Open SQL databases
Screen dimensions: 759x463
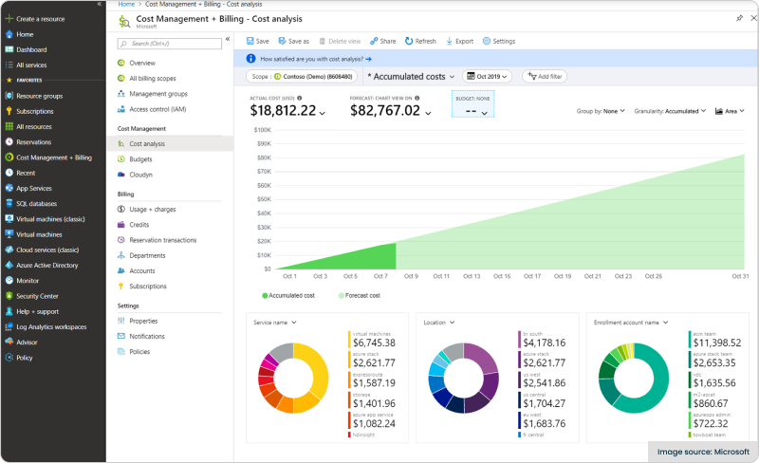[36, 204]
